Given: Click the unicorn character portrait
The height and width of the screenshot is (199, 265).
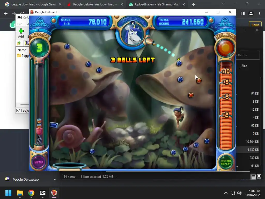Looking at the screenshot, I should point(132,34).
